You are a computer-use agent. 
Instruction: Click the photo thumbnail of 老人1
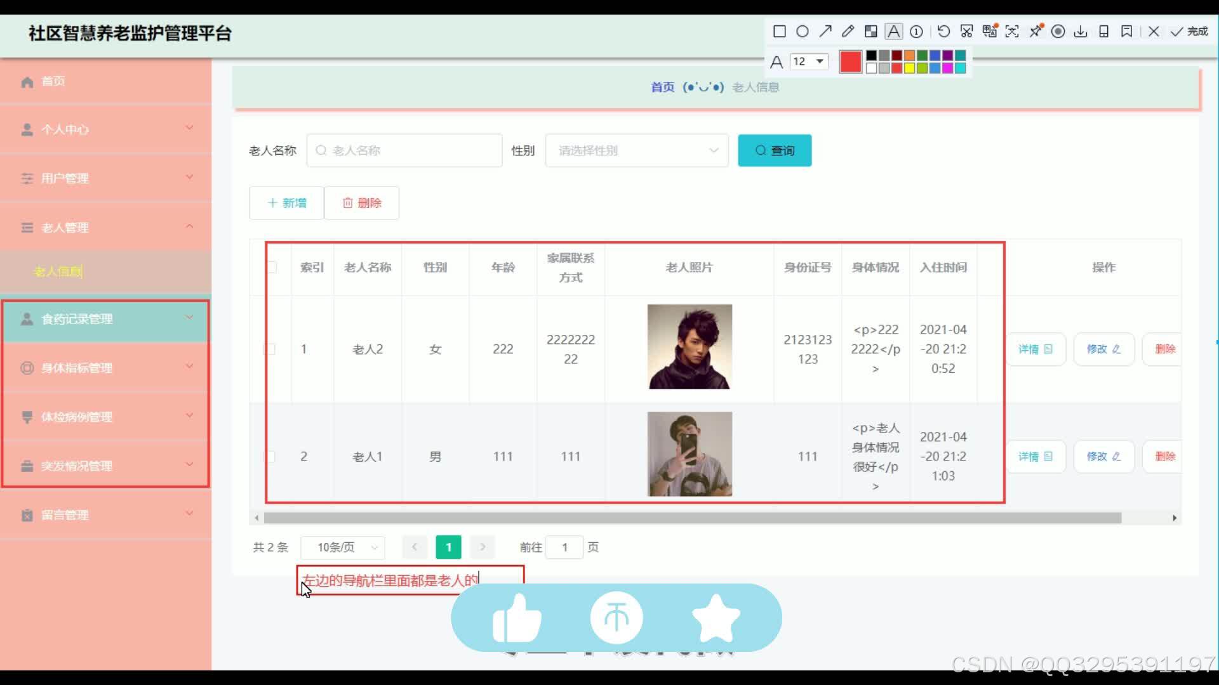point(689,454)
